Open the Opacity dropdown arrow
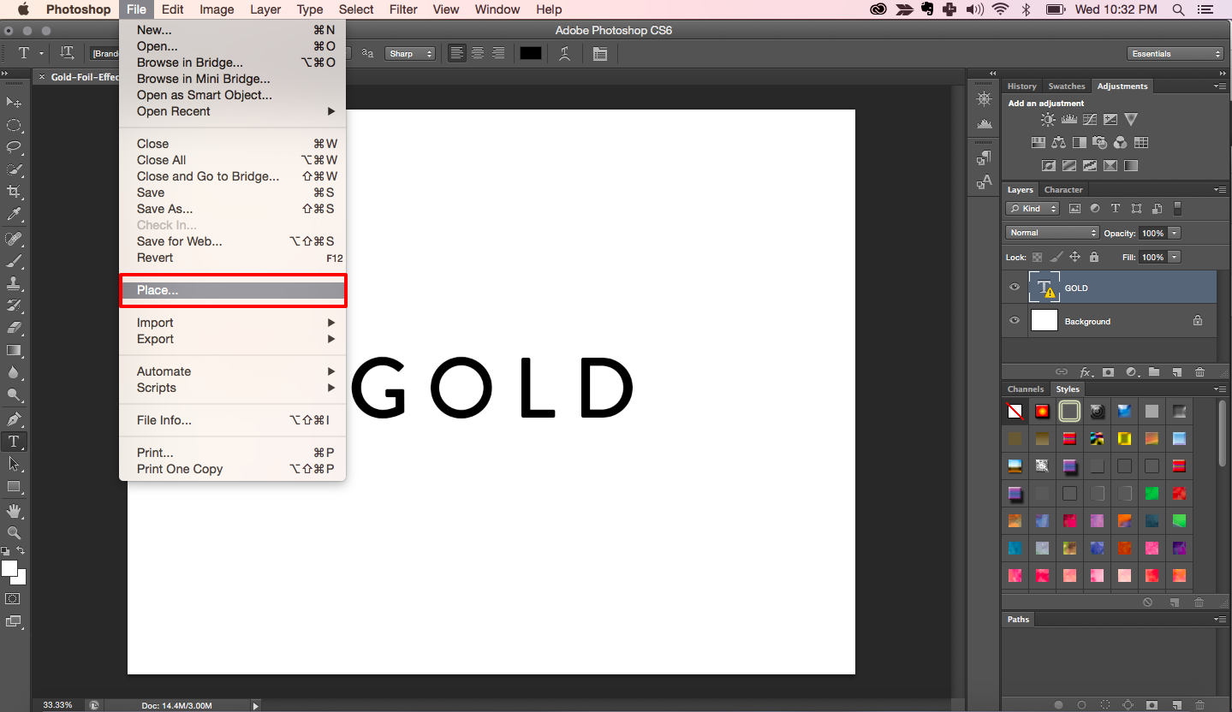 coord(1174,233)
